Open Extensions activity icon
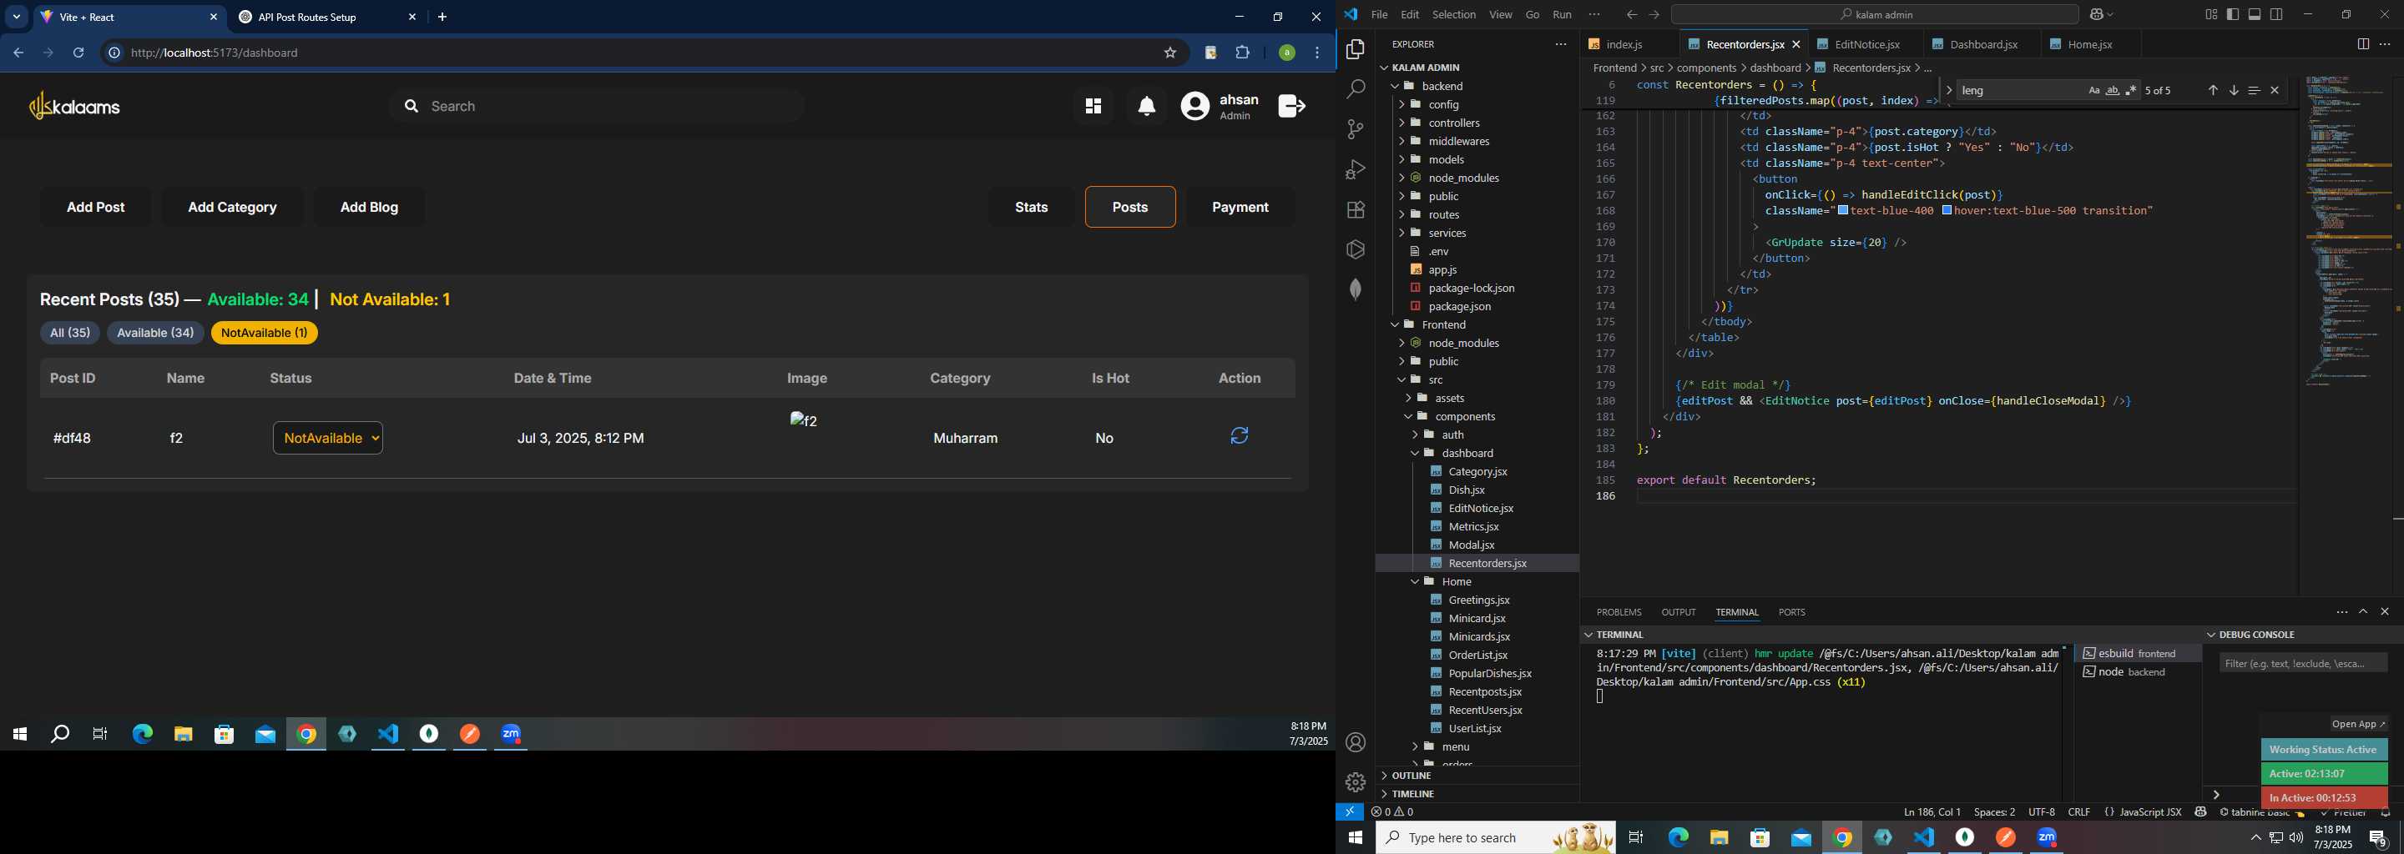2404x854 pixels. point(1355,210)
